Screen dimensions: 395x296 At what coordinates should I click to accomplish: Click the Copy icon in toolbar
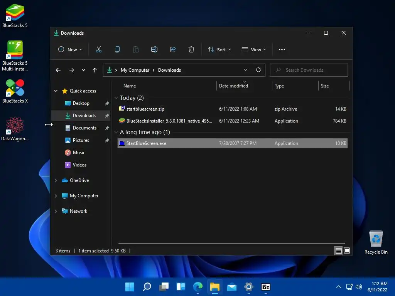click(117, 50)
